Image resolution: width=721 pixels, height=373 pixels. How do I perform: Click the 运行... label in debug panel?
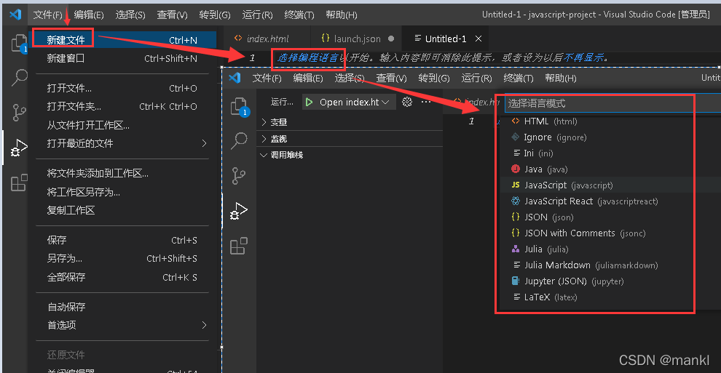coord(282,102)
